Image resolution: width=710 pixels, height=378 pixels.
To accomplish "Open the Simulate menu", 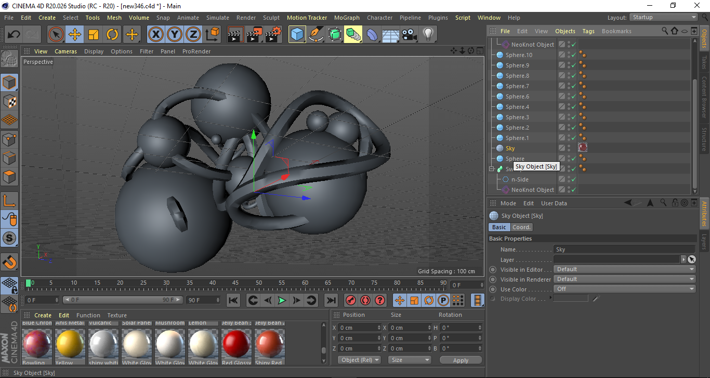I will pos(218,18).
